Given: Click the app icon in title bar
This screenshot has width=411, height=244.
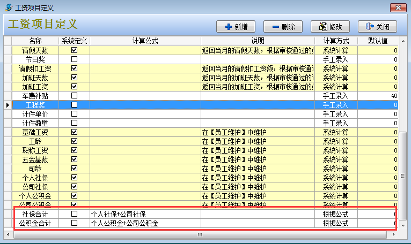Looking at the screenshot, I should click(x=8, y=7).
